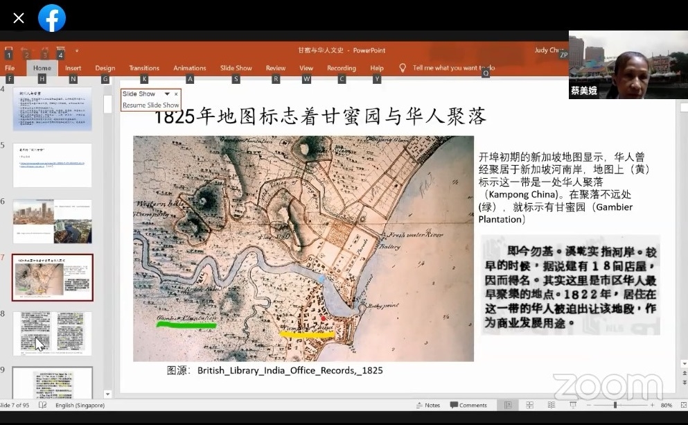The width and height of the screenshot is (688, 425).
Task: Click Fit slide to current window icon
Action: pyautogui.click(x=683, y=405)
